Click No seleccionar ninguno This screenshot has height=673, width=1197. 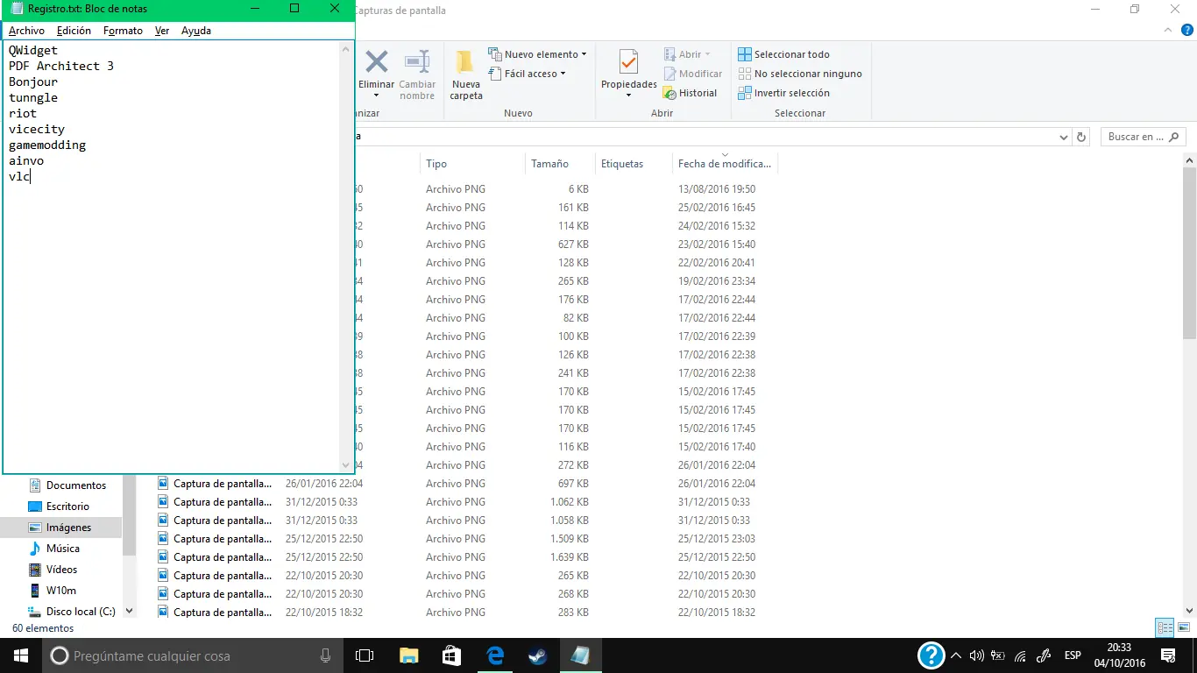coord(800,74)
